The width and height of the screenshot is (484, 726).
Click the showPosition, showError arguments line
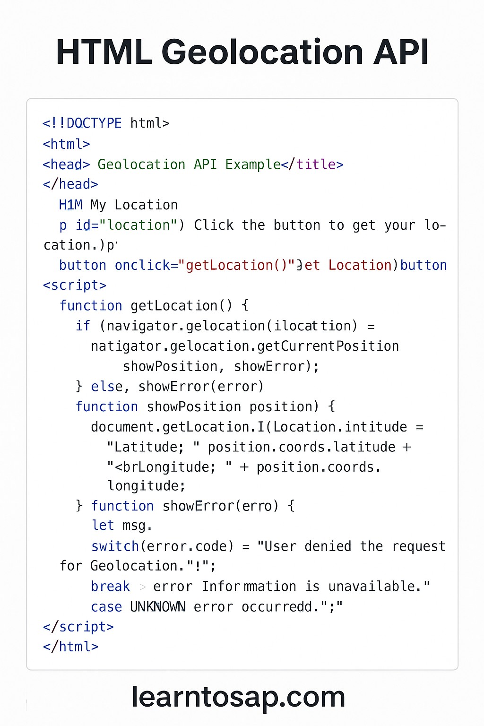point(221,366)
